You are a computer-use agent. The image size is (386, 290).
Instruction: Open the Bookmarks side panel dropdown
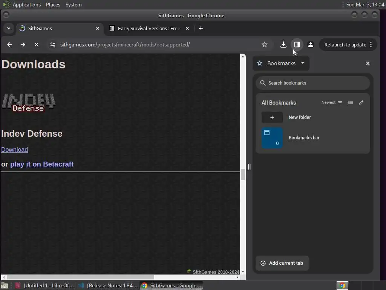pyautogui.click(x=281, y=63)
